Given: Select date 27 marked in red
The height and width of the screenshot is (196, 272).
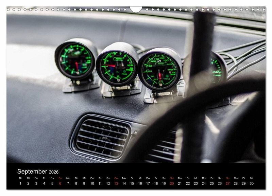Looking at the screenshot, I should point(228,183).
